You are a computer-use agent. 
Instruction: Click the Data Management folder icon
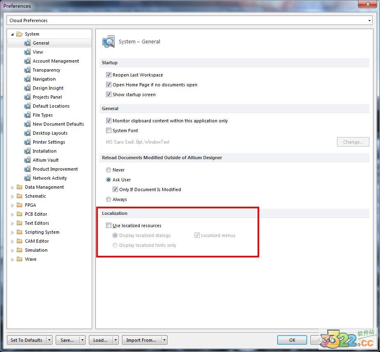click(x=19, y=187)
